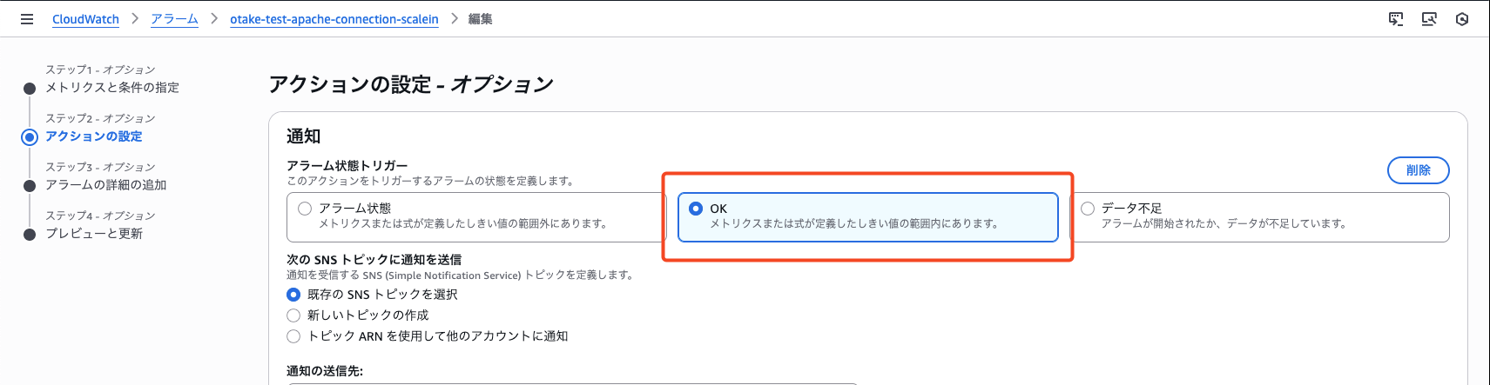This screenshot has height=385, width=1490.
Task: Open otake-test-apache-connection-scalein breadcrumb link
Action: pos(334,19)
